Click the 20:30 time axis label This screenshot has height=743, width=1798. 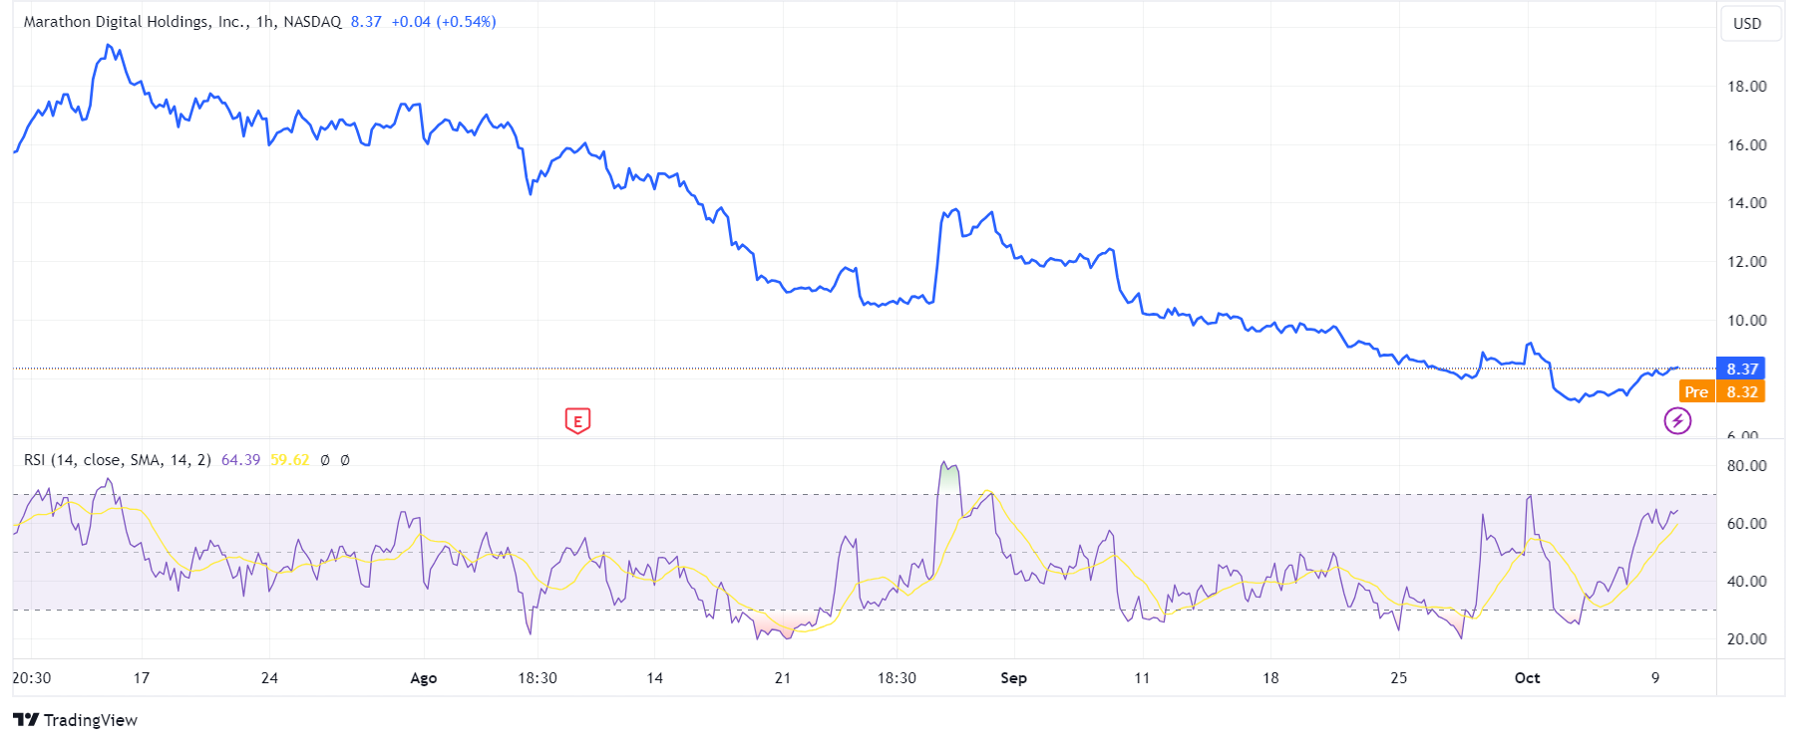tap(32, 678)
